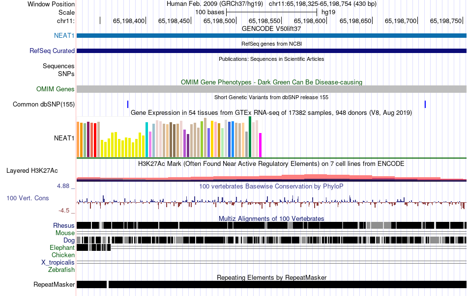467x296 pixels.
Task: Click the -4.5 conservation lower value
Action: (64, 211)
